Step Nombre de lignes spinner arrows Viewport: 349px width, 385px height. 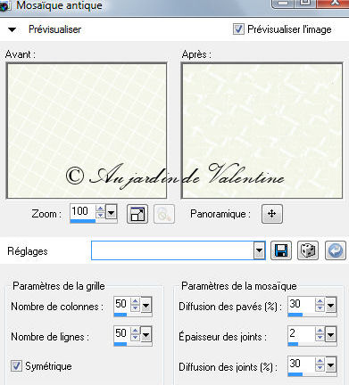(136, 334)
